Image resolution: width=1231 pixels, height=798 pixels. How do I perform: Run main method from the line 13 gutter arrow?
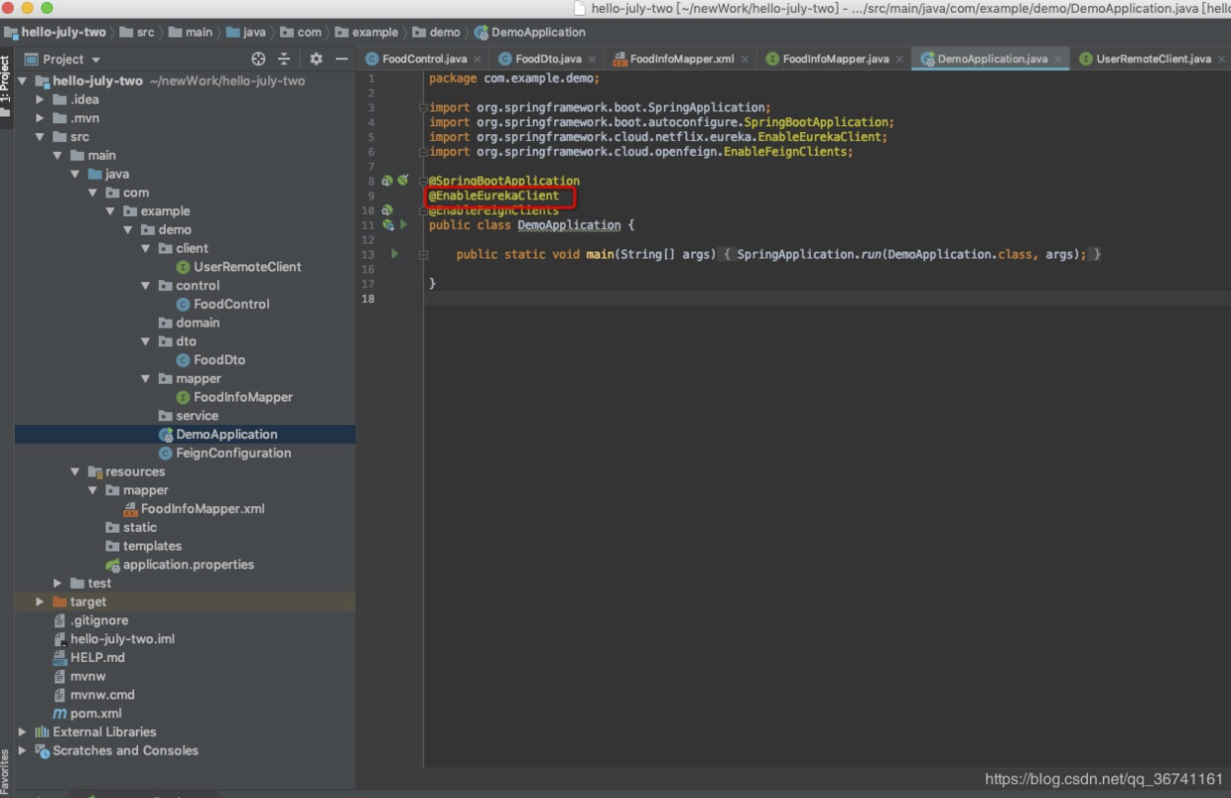394,254
